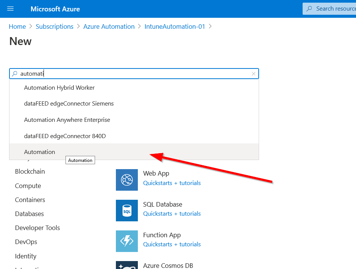Open the Developer Tools category

[37, 228]
